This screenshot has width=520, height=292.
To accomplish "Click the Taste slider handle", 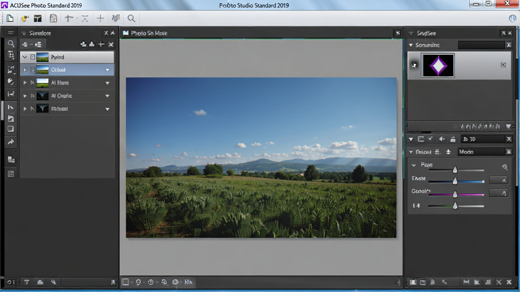I will (x=455, y=181).
